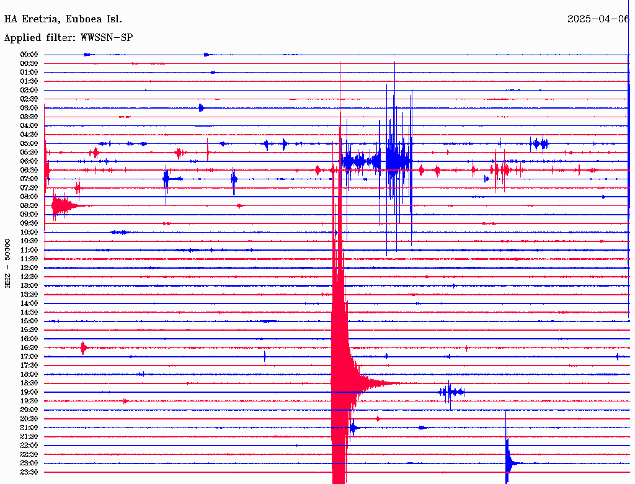Select the 01:00 time row label

(x=29, y=73)
